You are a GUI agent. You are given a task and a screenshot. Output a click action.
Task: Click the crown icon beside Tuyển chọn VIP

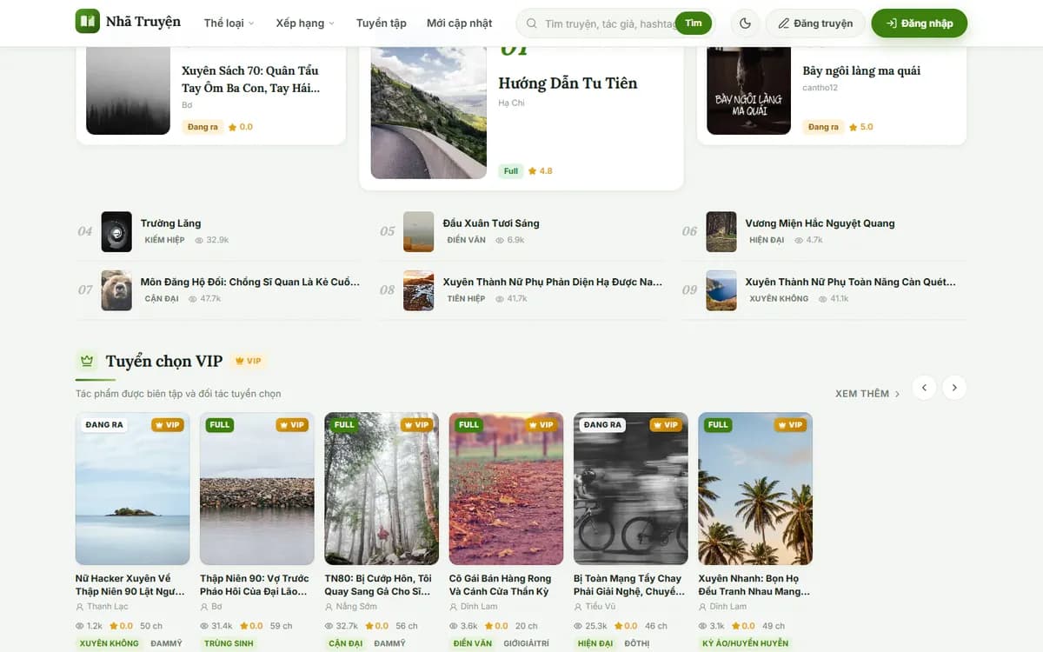[x=86, y=361]
